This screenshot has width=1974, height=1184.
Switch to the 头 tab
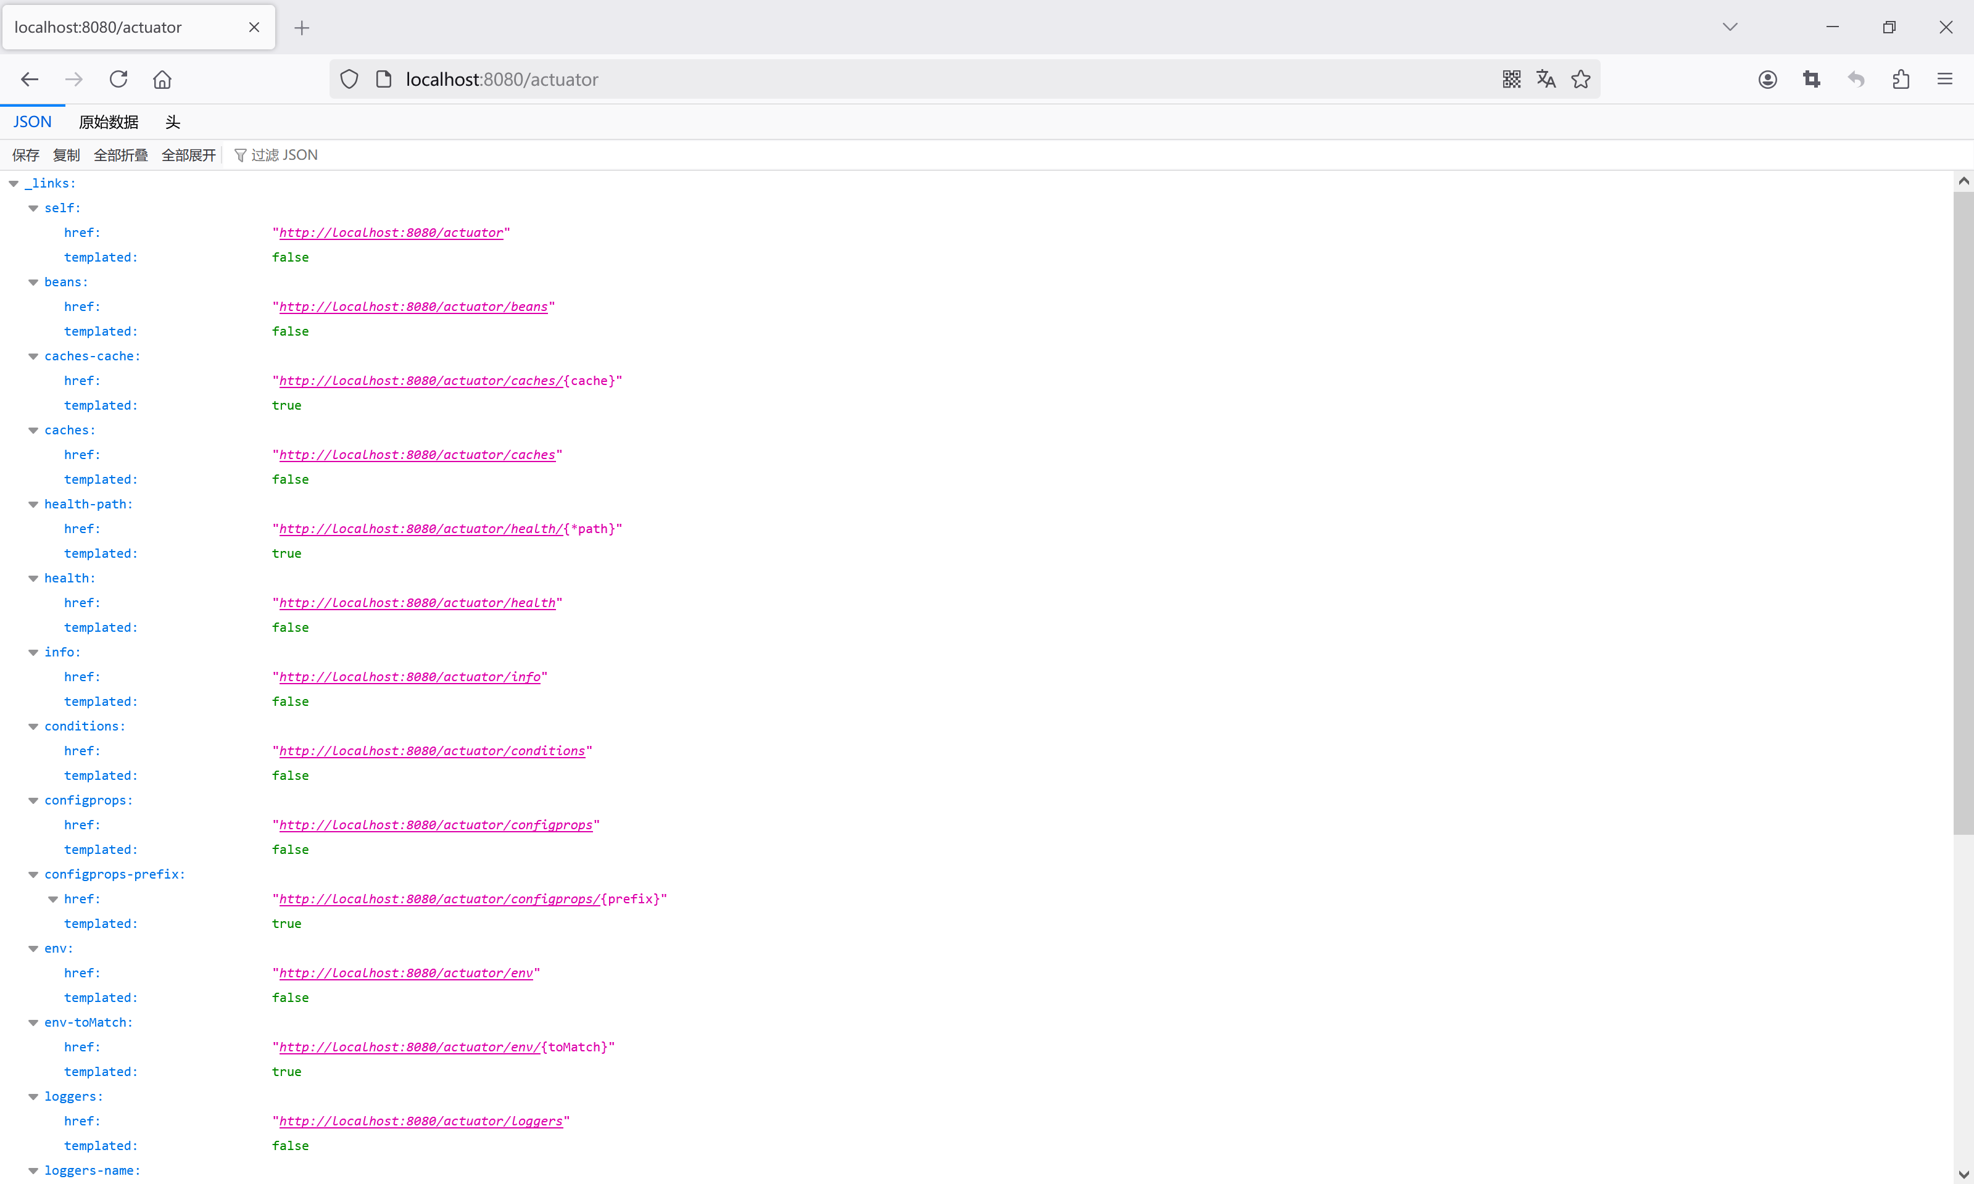click(x=172, y=122)
